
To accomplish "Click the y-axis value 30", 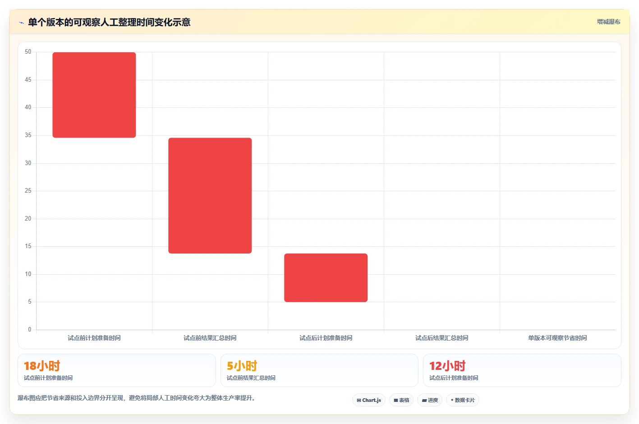I will click(x=28, y=163).
